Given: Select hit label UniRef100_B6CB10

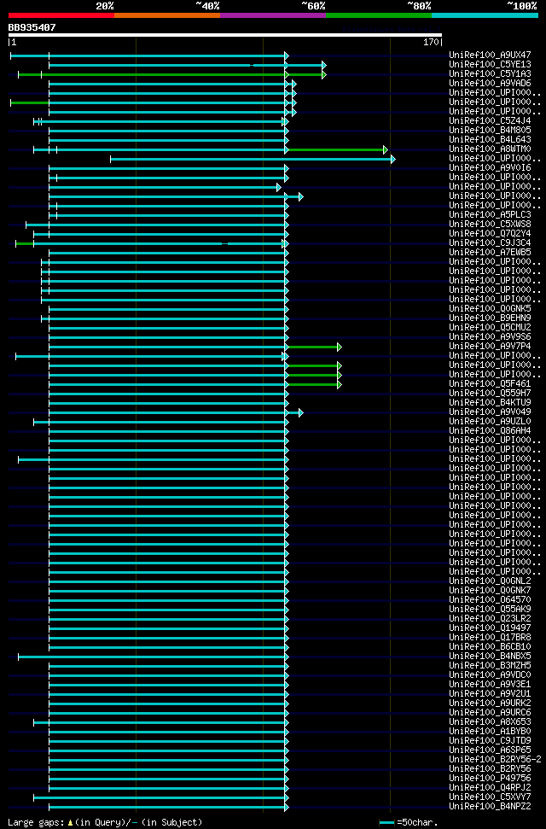Looking at the screenshot, I should pos(490,646).
